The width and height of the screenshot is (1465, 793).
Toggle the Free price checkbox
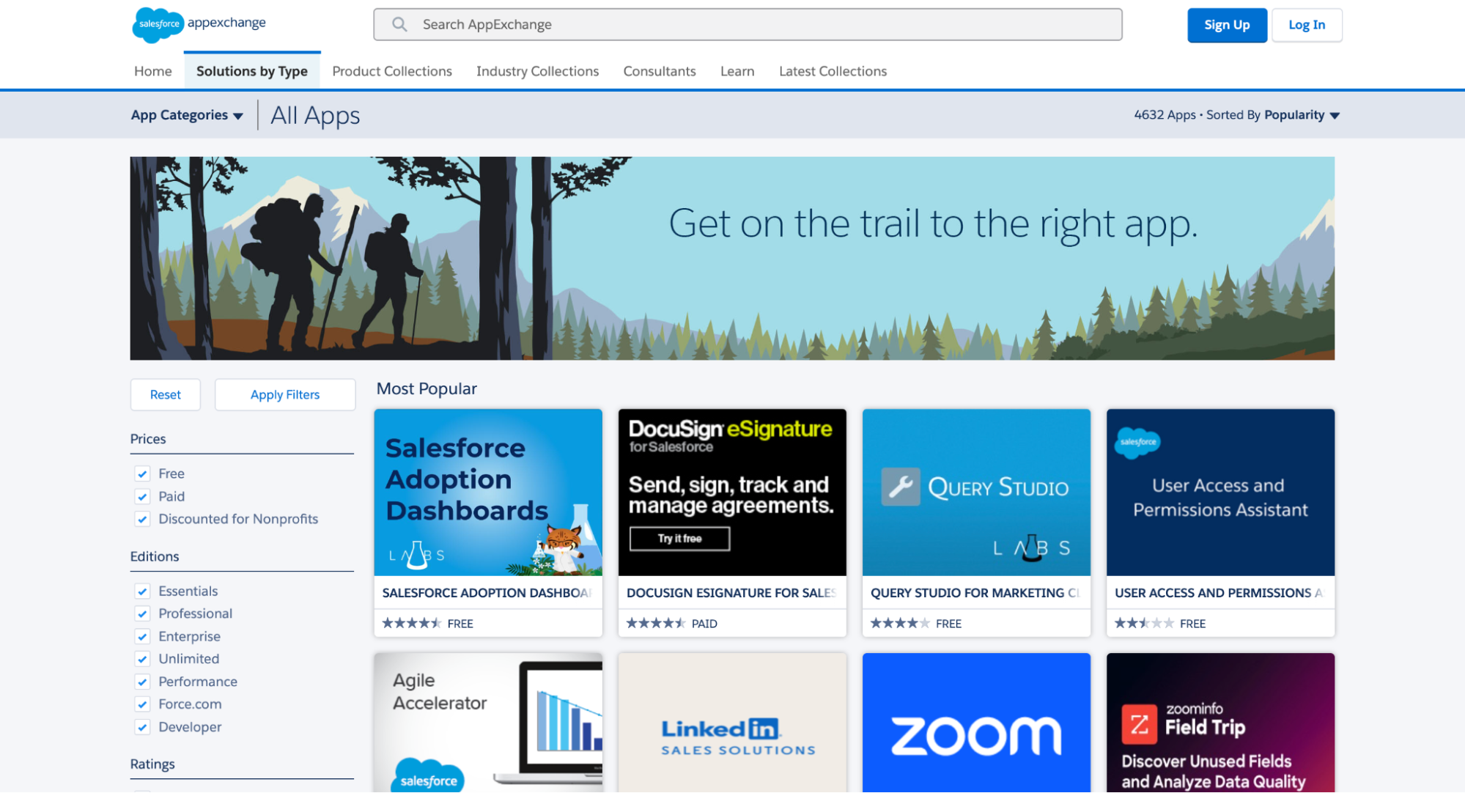point(143,474)
